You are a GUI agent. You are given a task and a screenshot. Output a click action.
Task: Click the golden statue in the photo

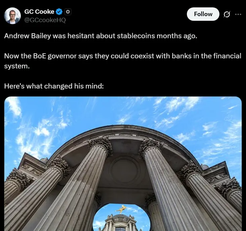tap(120, 209)
